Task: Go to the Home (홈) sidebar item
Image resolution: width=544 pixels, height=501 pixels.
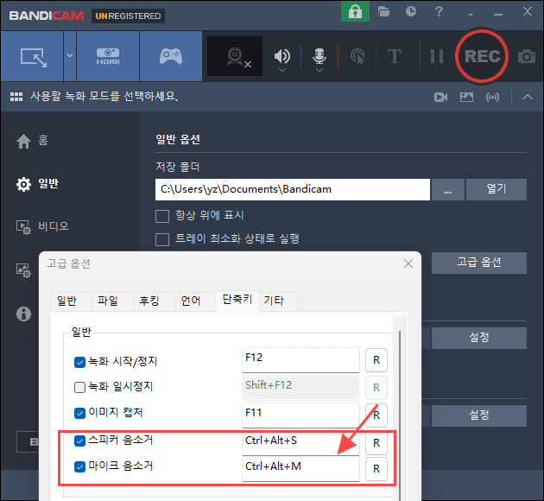Action: [33, 141]
